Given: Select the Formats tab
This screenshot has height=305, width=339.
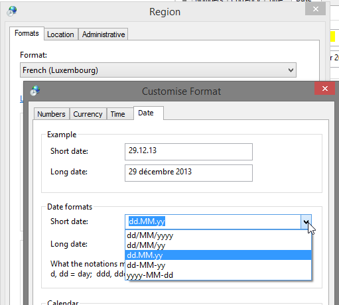Looking at the screenshot, I should [27, 33].
